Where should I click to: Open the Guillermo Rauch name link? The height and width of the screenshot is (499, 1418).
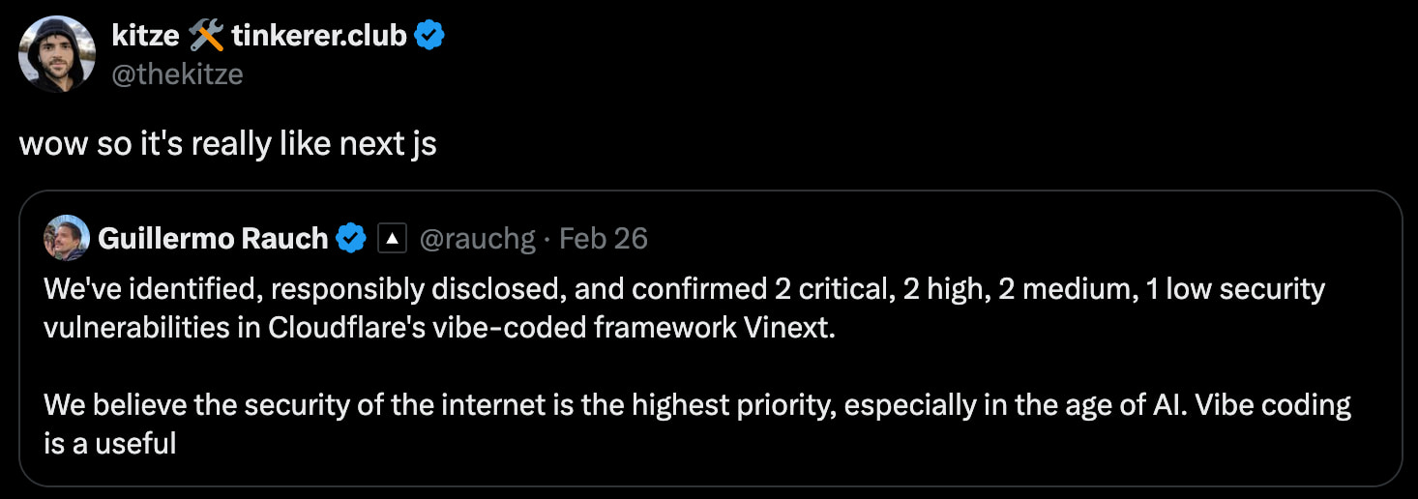213,238
